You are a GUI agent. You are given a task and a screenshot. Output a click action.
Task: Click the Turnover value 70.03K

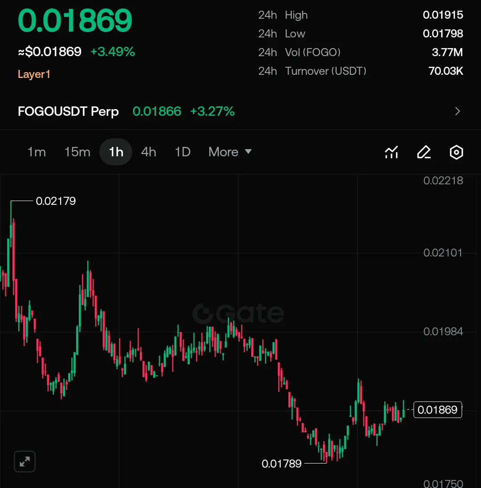(x=446, y=71)
